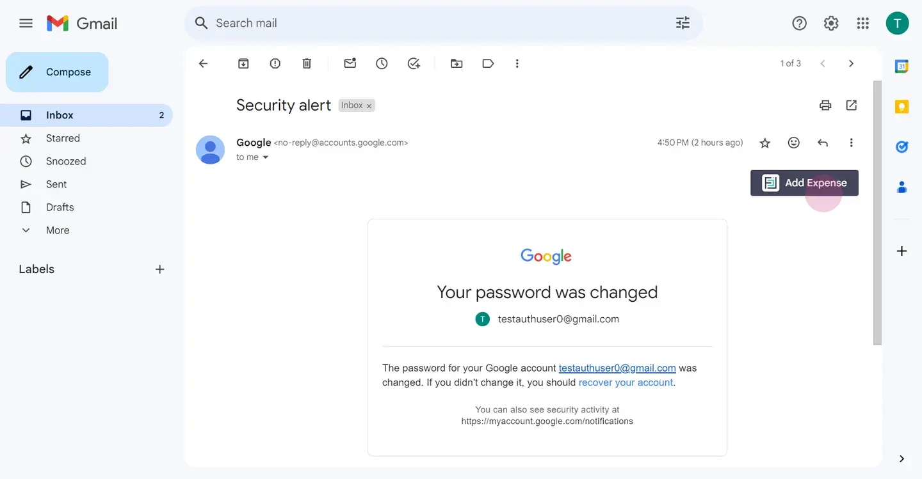The height and width of the screenshot is (479, 922).
Task: Open Google Keep in the side panel
Action: coord(902,107)
